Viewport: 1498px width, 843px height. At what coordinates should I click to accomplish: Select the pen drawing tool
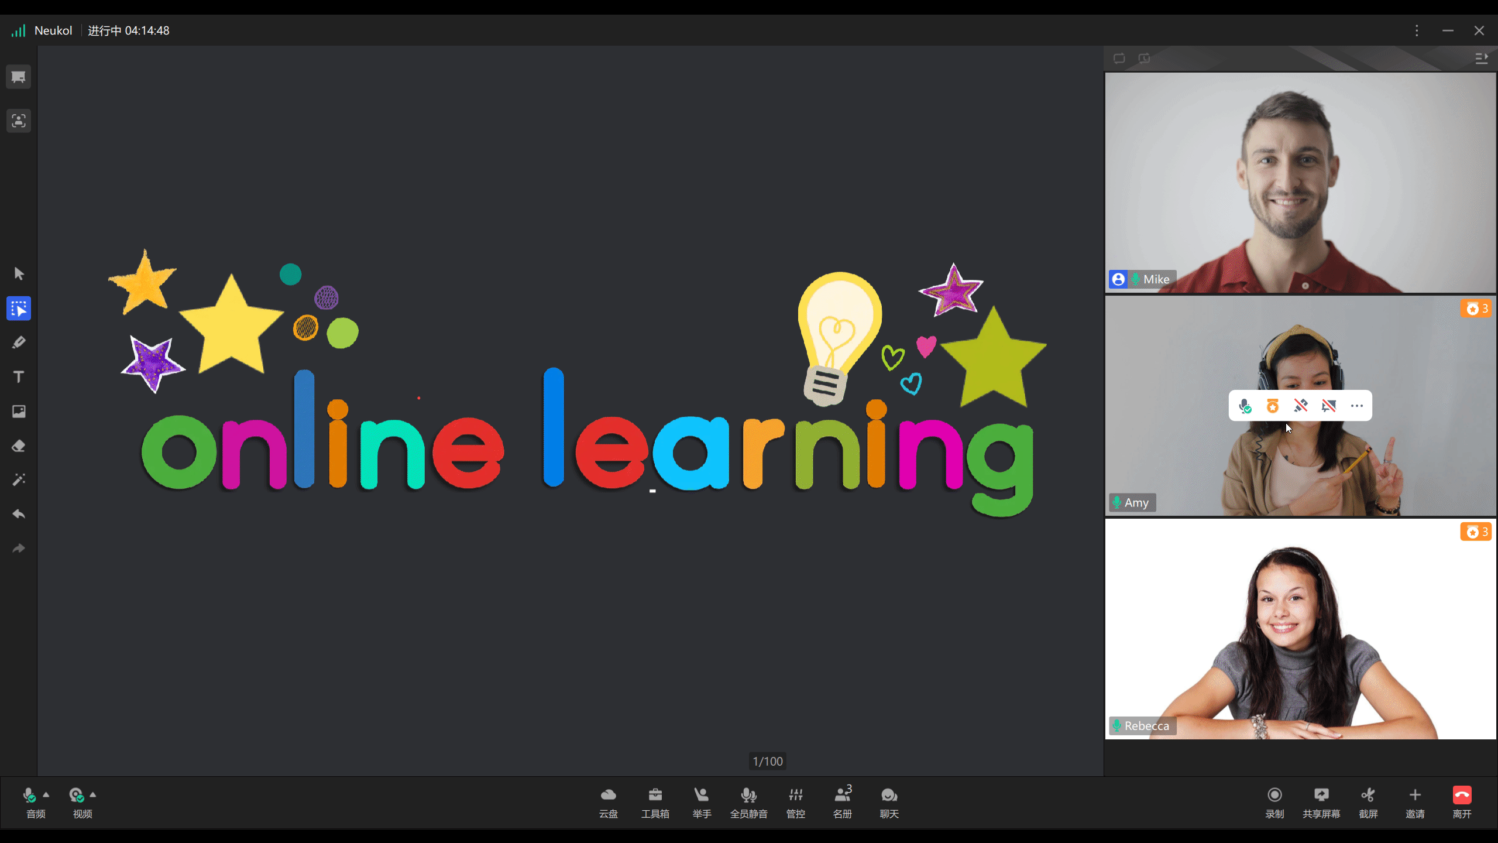[x=19, y=342]
